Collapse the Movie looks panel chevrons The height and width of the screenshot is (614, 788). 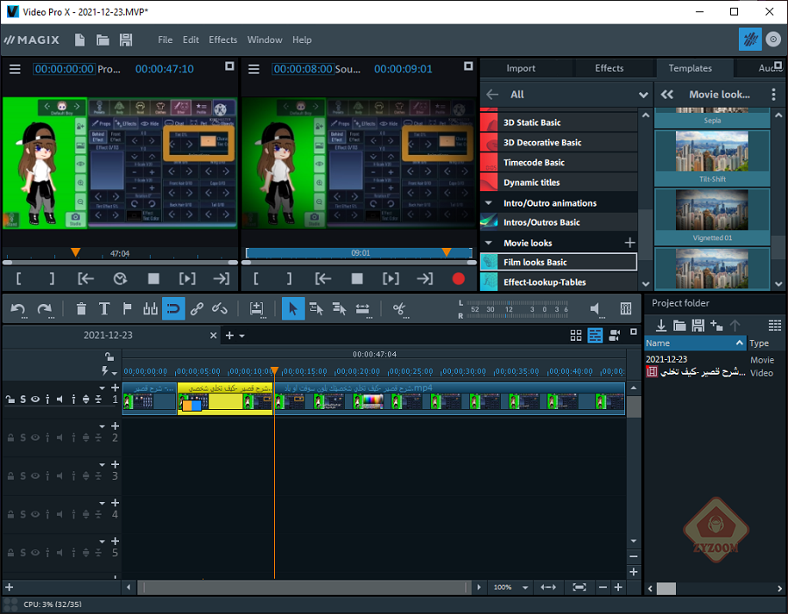point(666,95)
